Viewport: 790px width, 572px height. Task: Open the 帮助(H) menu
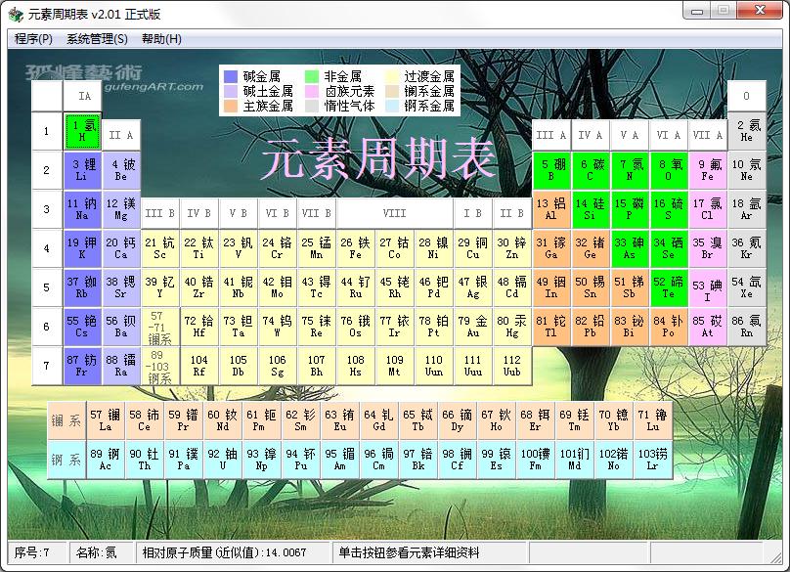point(161,39)
